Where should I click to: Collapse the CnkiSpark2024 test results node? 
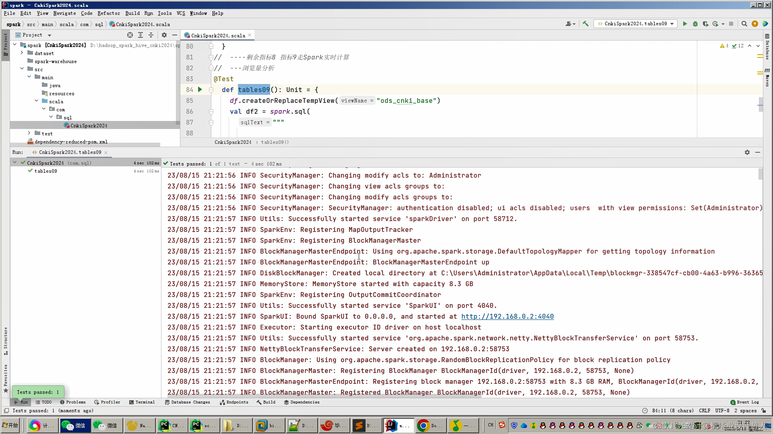[15, 163]
